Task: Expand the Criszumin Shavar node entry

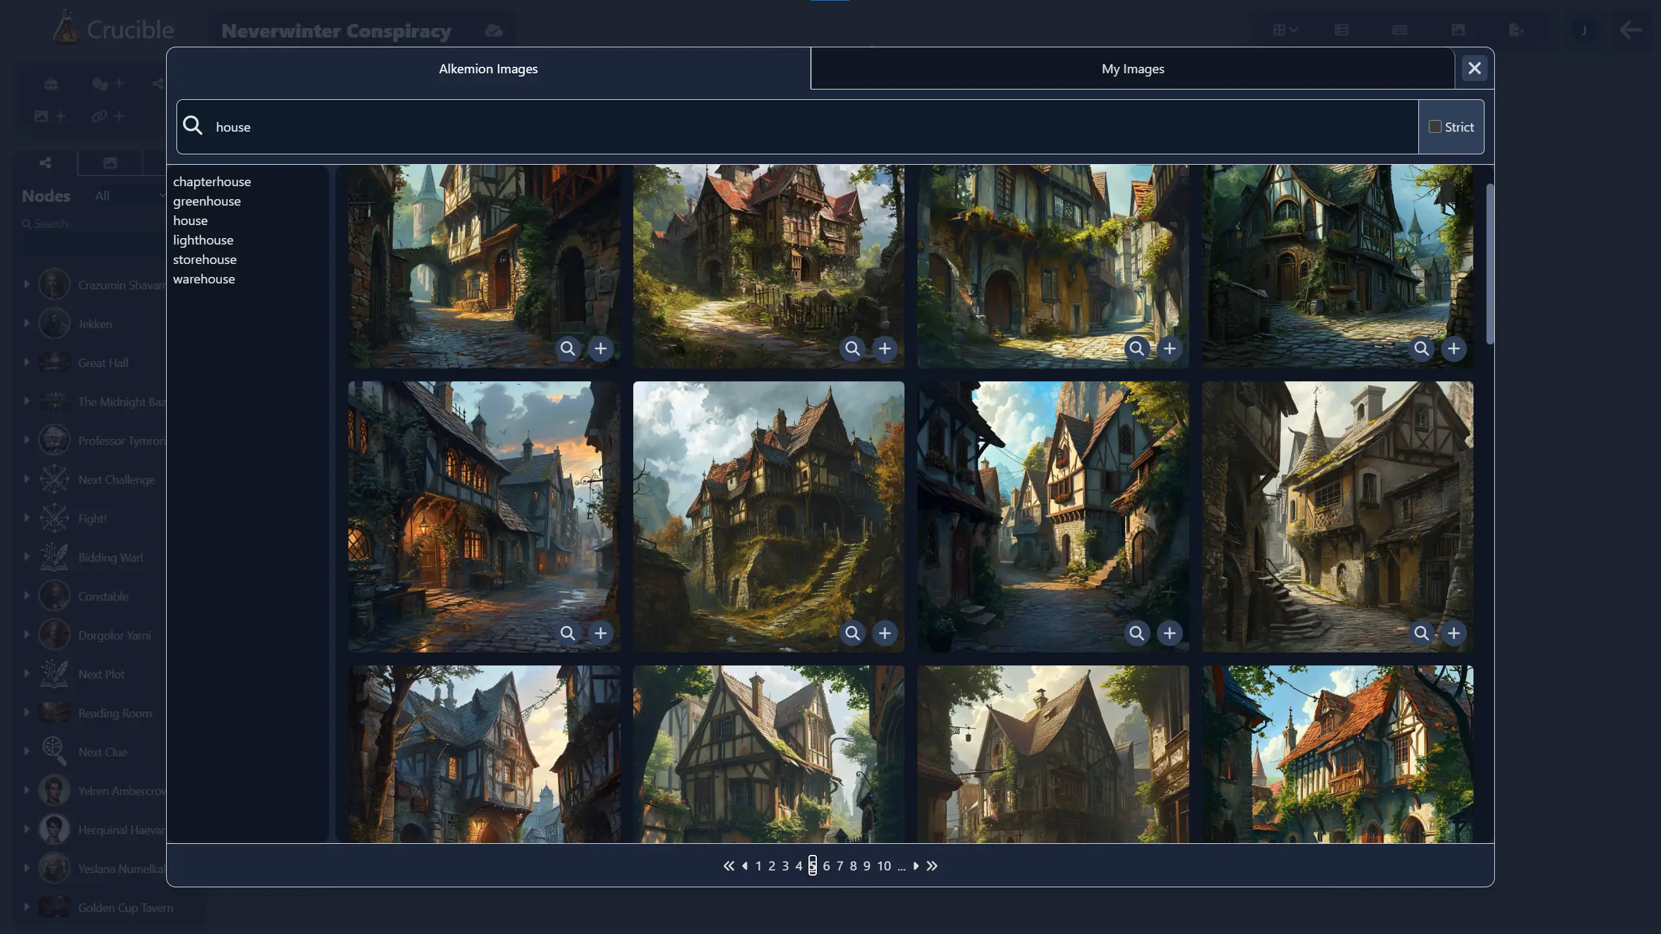Action: [x=25, y=284]
